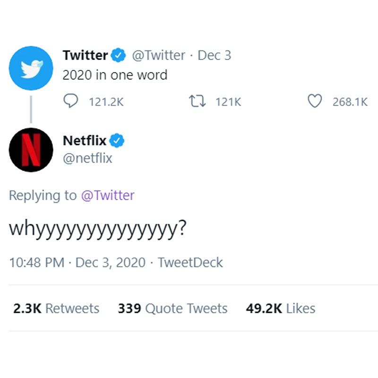View the 339 Quote Tweets
Viewport: 378px width, 378px height.
173,308
